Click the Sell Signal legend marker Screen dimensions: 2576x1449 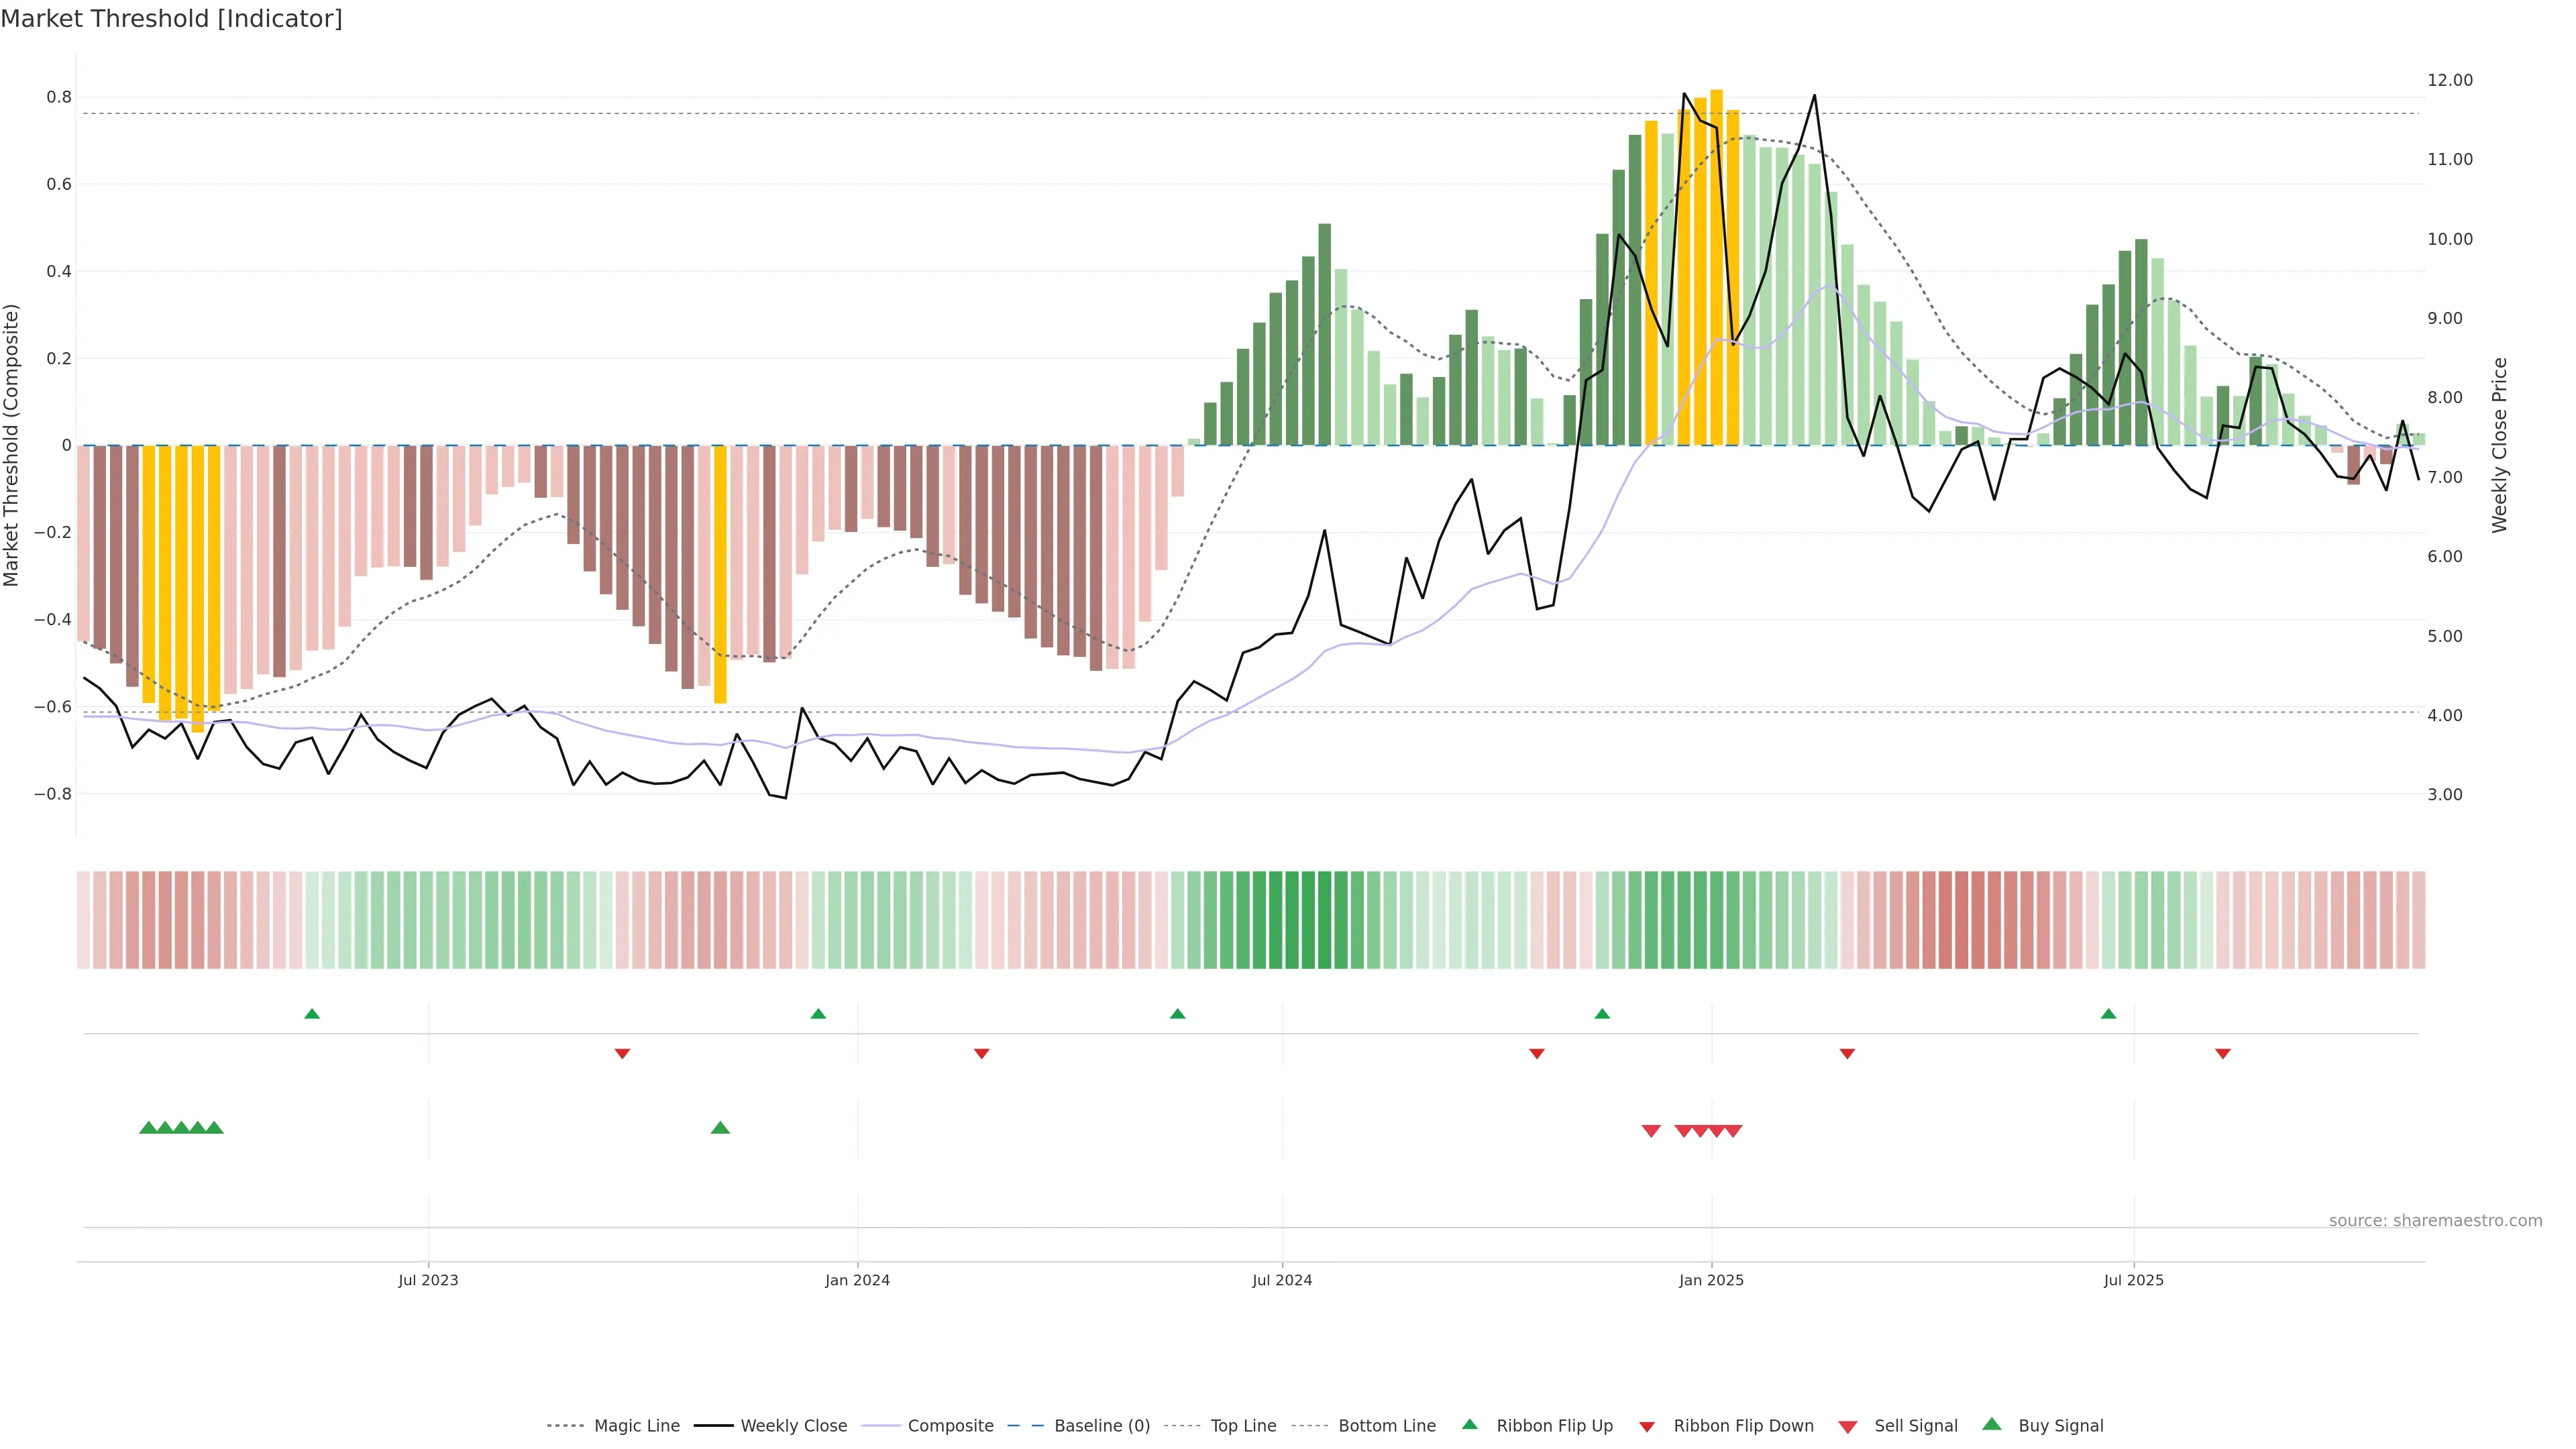click(x=1847, y=1426)
